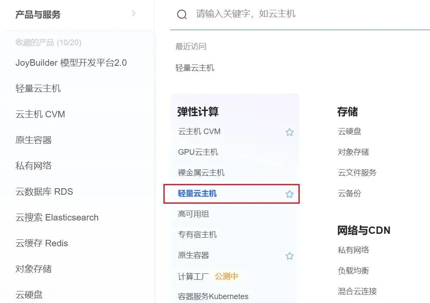Select 原生容器 under 弹性计算
The image size is (430, 303).
click(x=193, y=255)
